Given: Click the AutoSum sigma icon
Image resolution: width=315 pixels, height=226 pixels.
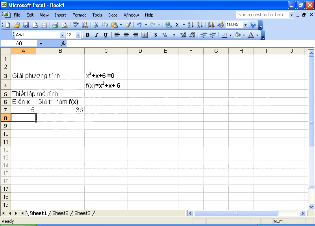Looking at the screenshot, I should pyautogui.click(x=177, y=25).
